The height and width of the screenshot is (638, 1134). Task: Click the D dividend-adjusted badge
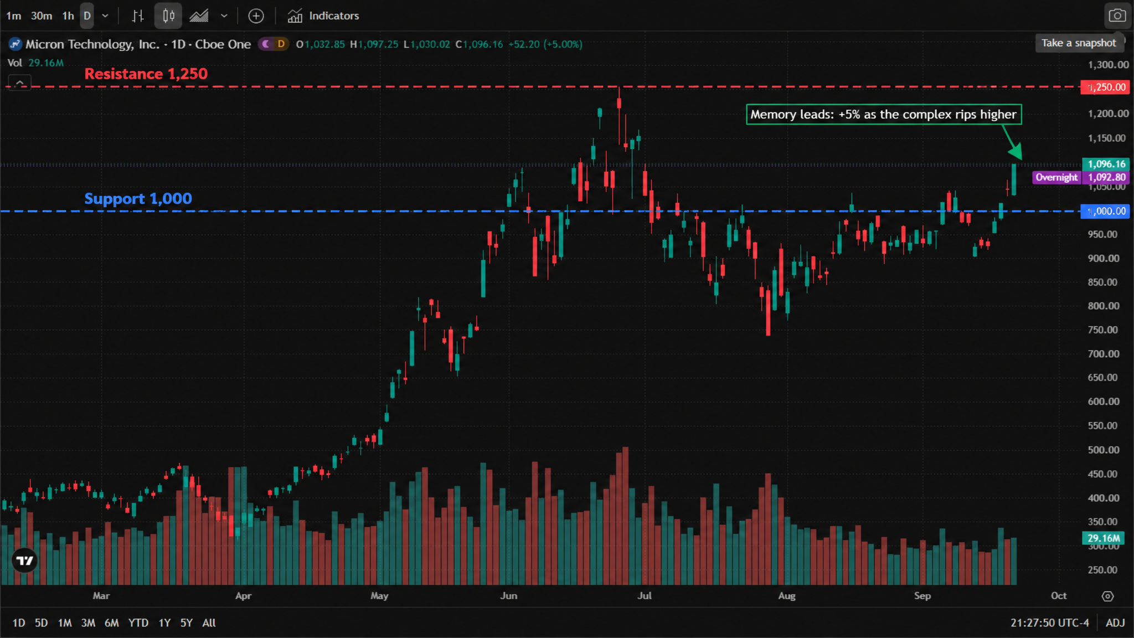[281, 44]
